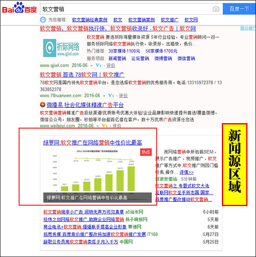Open related news 软文营销之 专题式软文大法

tap(182, 186)
